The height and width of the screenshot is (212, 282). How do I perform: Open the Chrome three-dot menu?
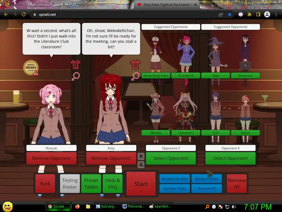(276, 14)
